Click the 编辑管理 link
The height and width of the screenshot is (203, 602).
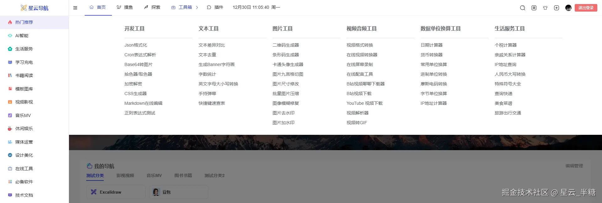(574, 166)
